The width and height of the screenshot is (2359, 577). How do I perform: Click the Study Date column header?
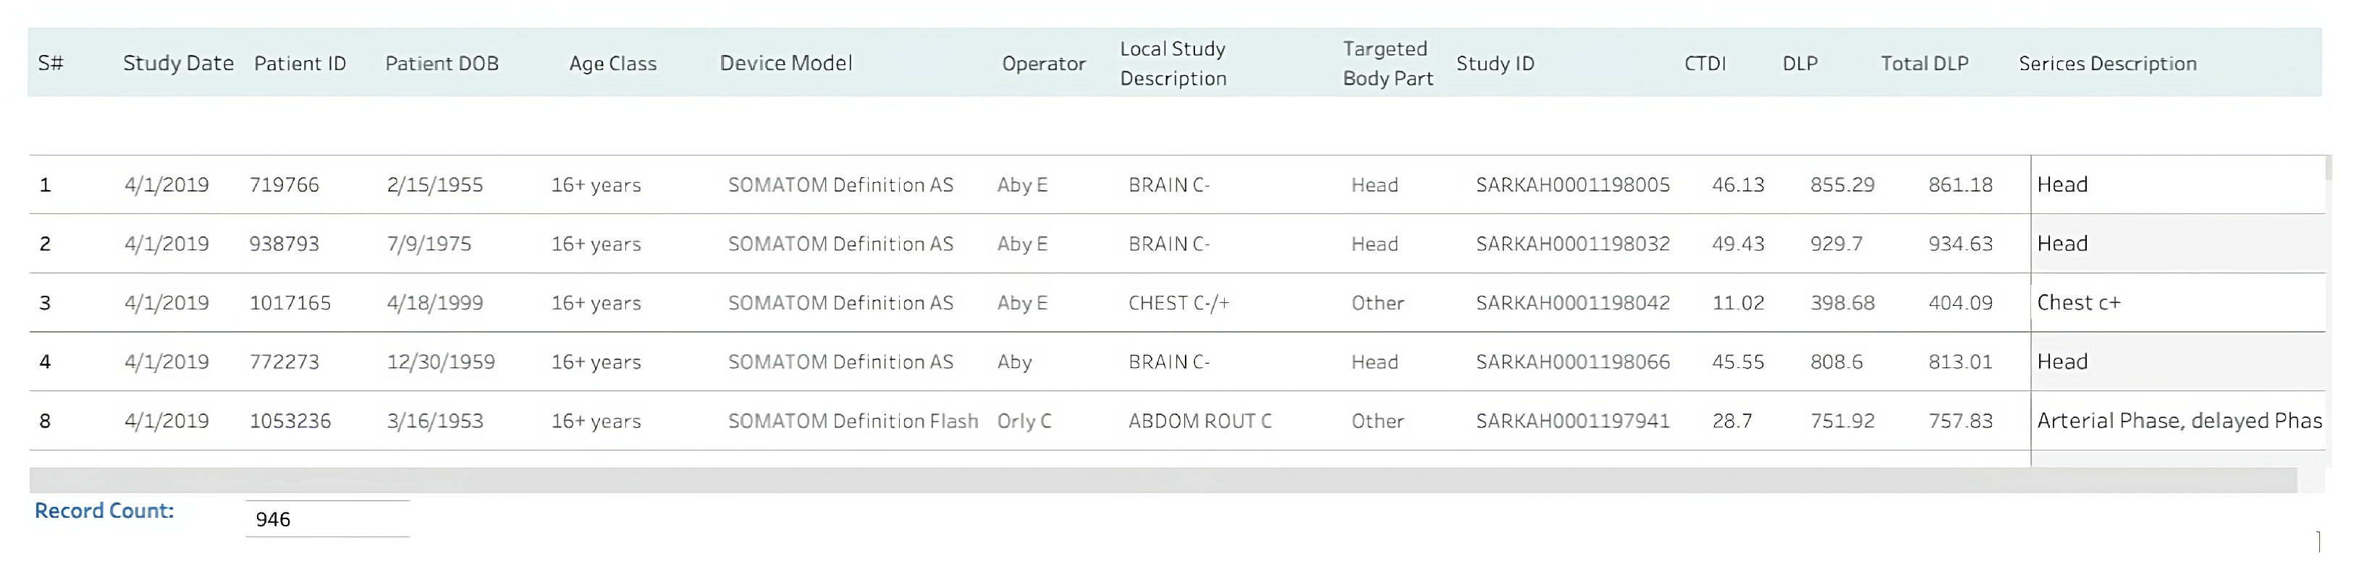point(177,63)
